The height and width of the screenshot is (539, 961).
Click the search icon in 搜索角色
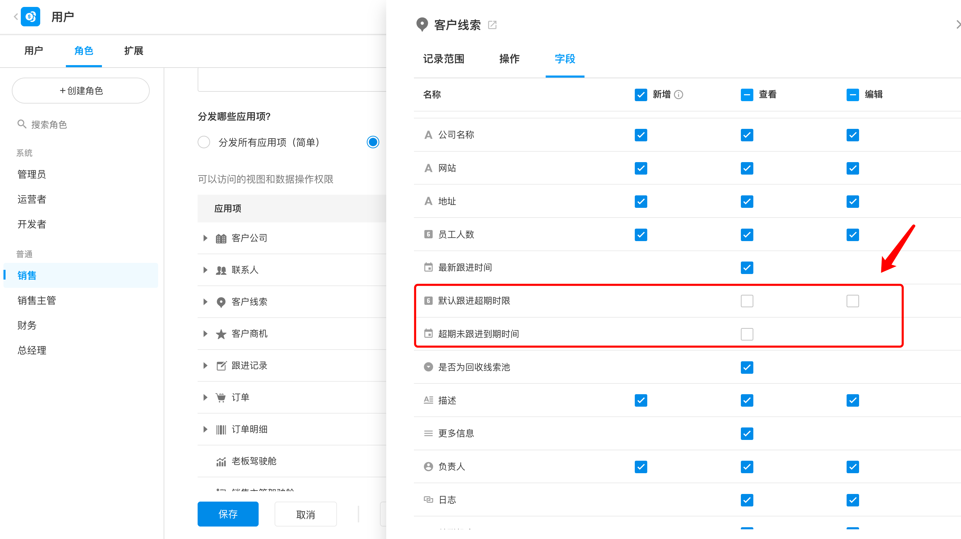coord(22,124)
